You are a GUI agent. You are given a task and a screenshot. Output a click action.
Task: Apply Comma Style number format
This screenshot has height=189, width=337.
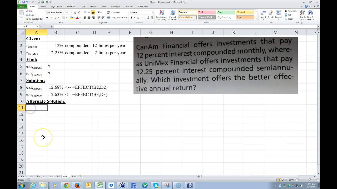click(142, 18)
